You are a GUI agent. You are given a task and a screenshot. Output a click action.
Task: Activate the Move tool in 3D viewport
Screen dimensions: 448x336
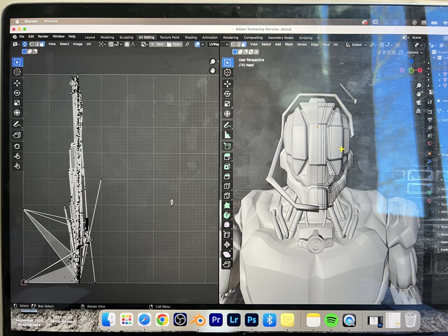[227, 84]
